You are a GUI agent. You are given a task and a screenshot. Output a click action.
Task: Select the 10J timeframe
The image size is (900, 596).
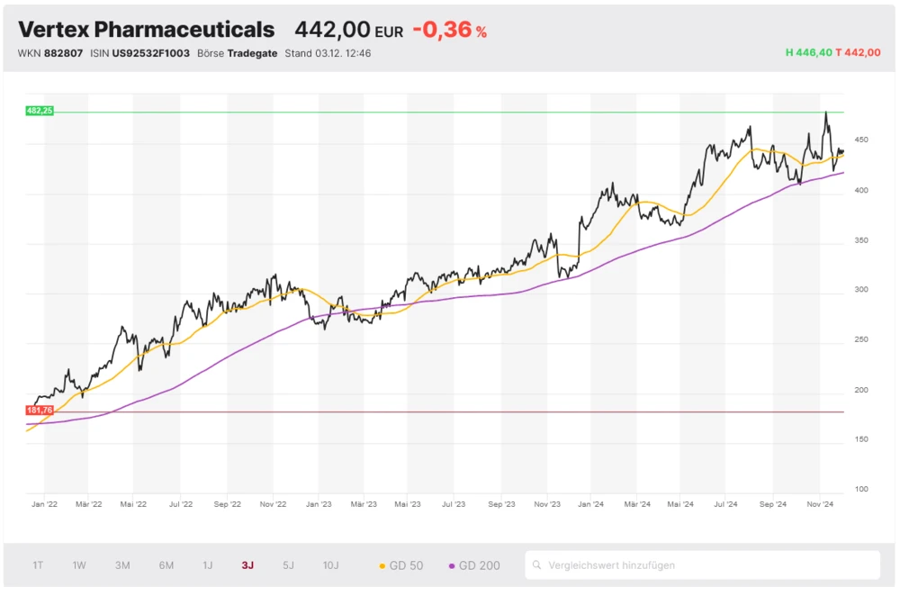tap(331, 565)
